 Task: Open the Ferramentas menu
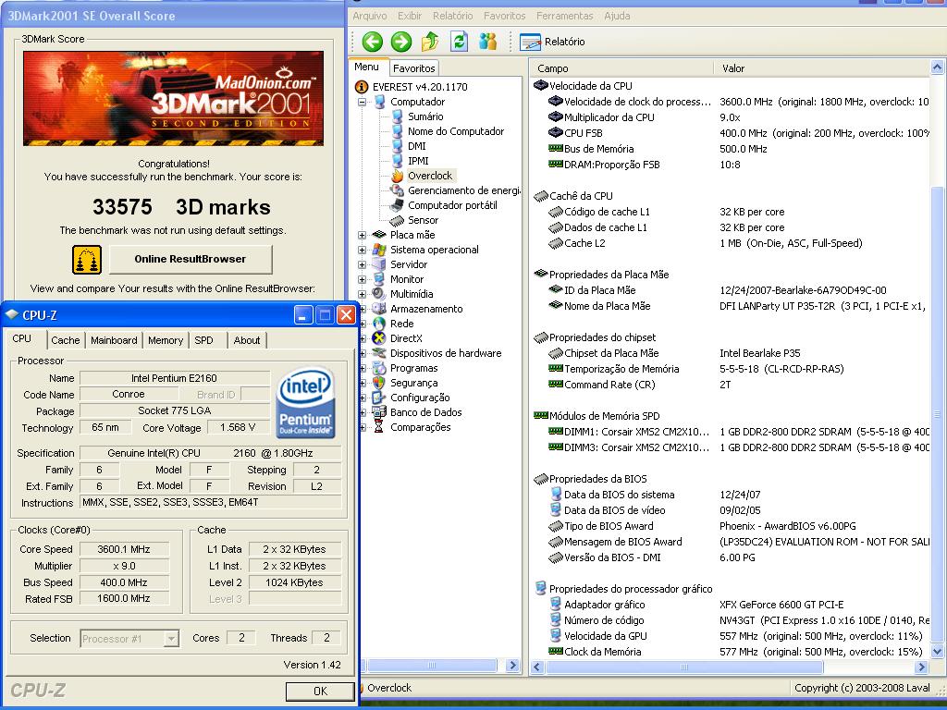click(x=565, y=16)
